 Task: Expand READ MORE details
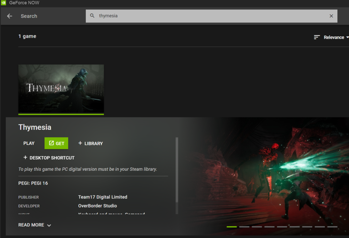(x=35, y=225)
